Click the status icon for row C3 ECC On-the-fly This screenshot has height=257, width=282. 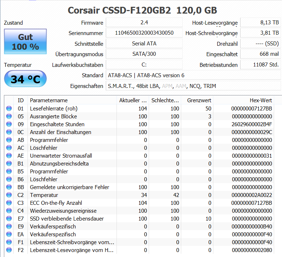(x=9, y=203)
